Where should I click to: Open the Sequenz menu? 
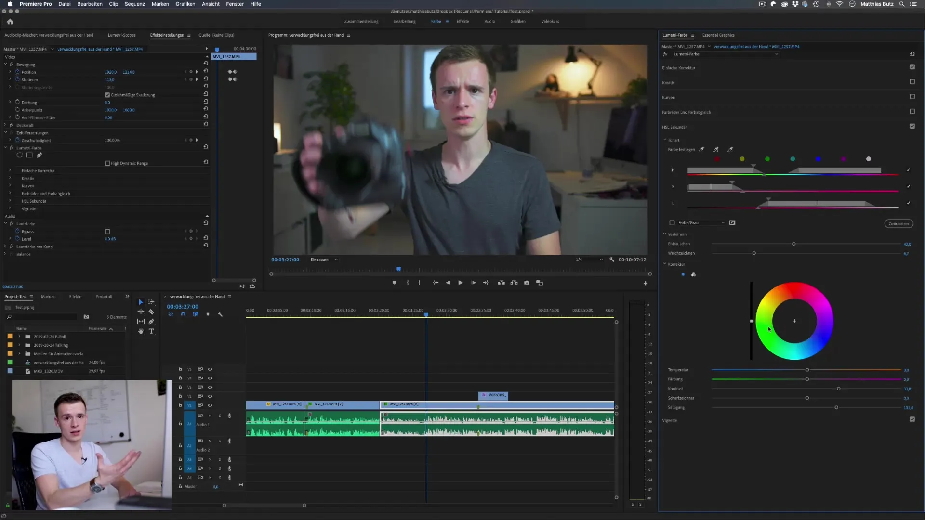click(134, 4)
